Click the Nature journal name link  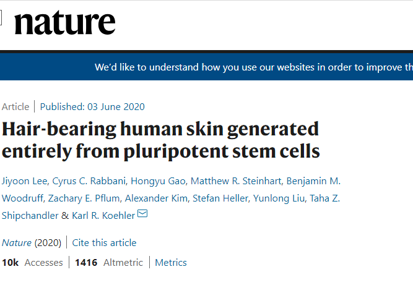(17, 243)
